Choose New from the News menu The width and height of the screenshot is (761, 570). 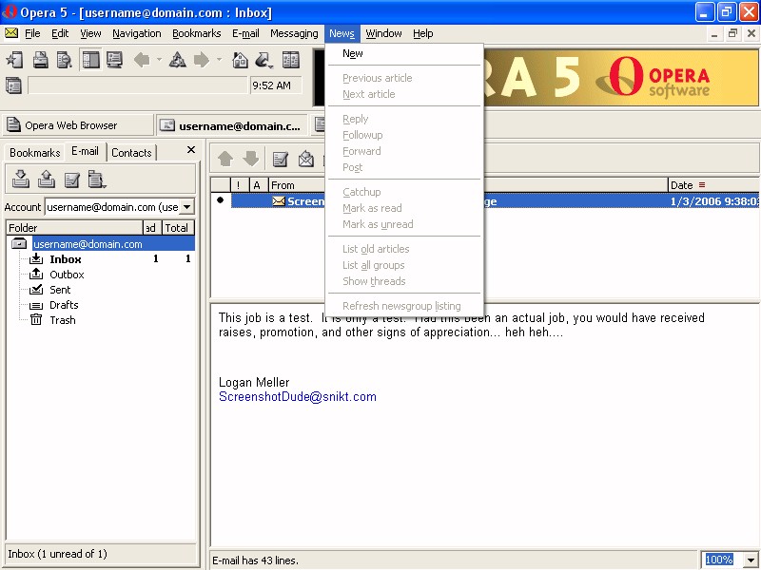(353, 53)
